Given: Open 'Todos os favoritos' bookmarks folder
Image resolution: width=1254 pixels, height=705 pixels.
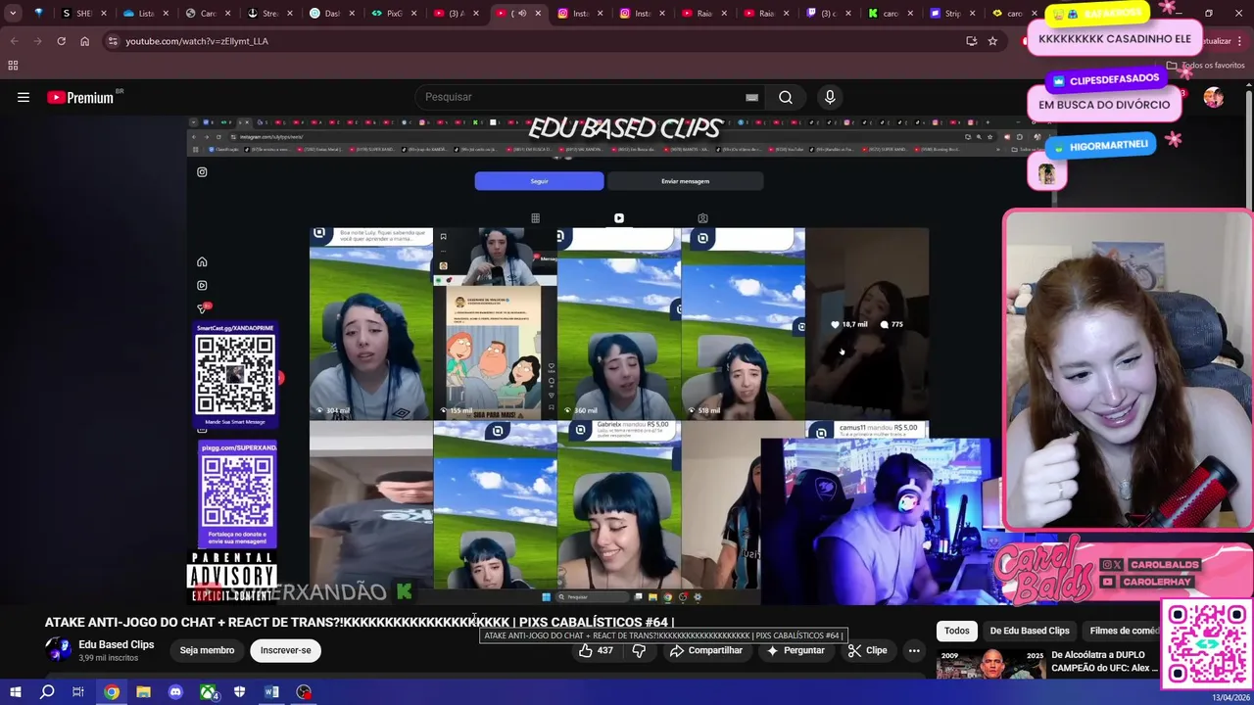Looking at the screenshot, I should coord(1206,65).
